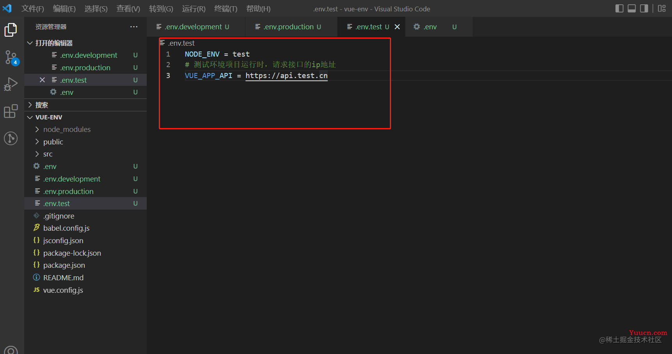Click package.json braces icon
The width and height of the screenshot is (672, 354).
pyautogui.click(x=37, y=265)
